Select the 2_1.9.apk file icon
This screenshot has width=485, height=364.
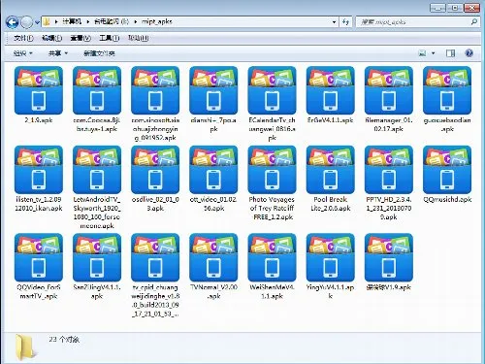pos(39,90)
